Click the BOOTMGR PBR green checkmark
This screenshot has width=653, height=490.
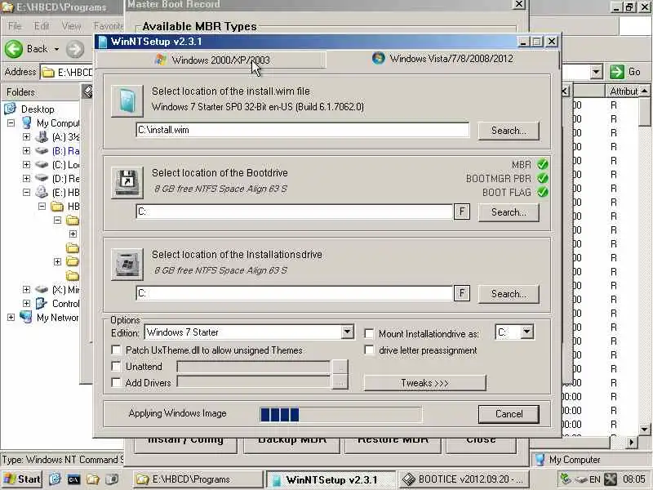(x=542, y=178)
